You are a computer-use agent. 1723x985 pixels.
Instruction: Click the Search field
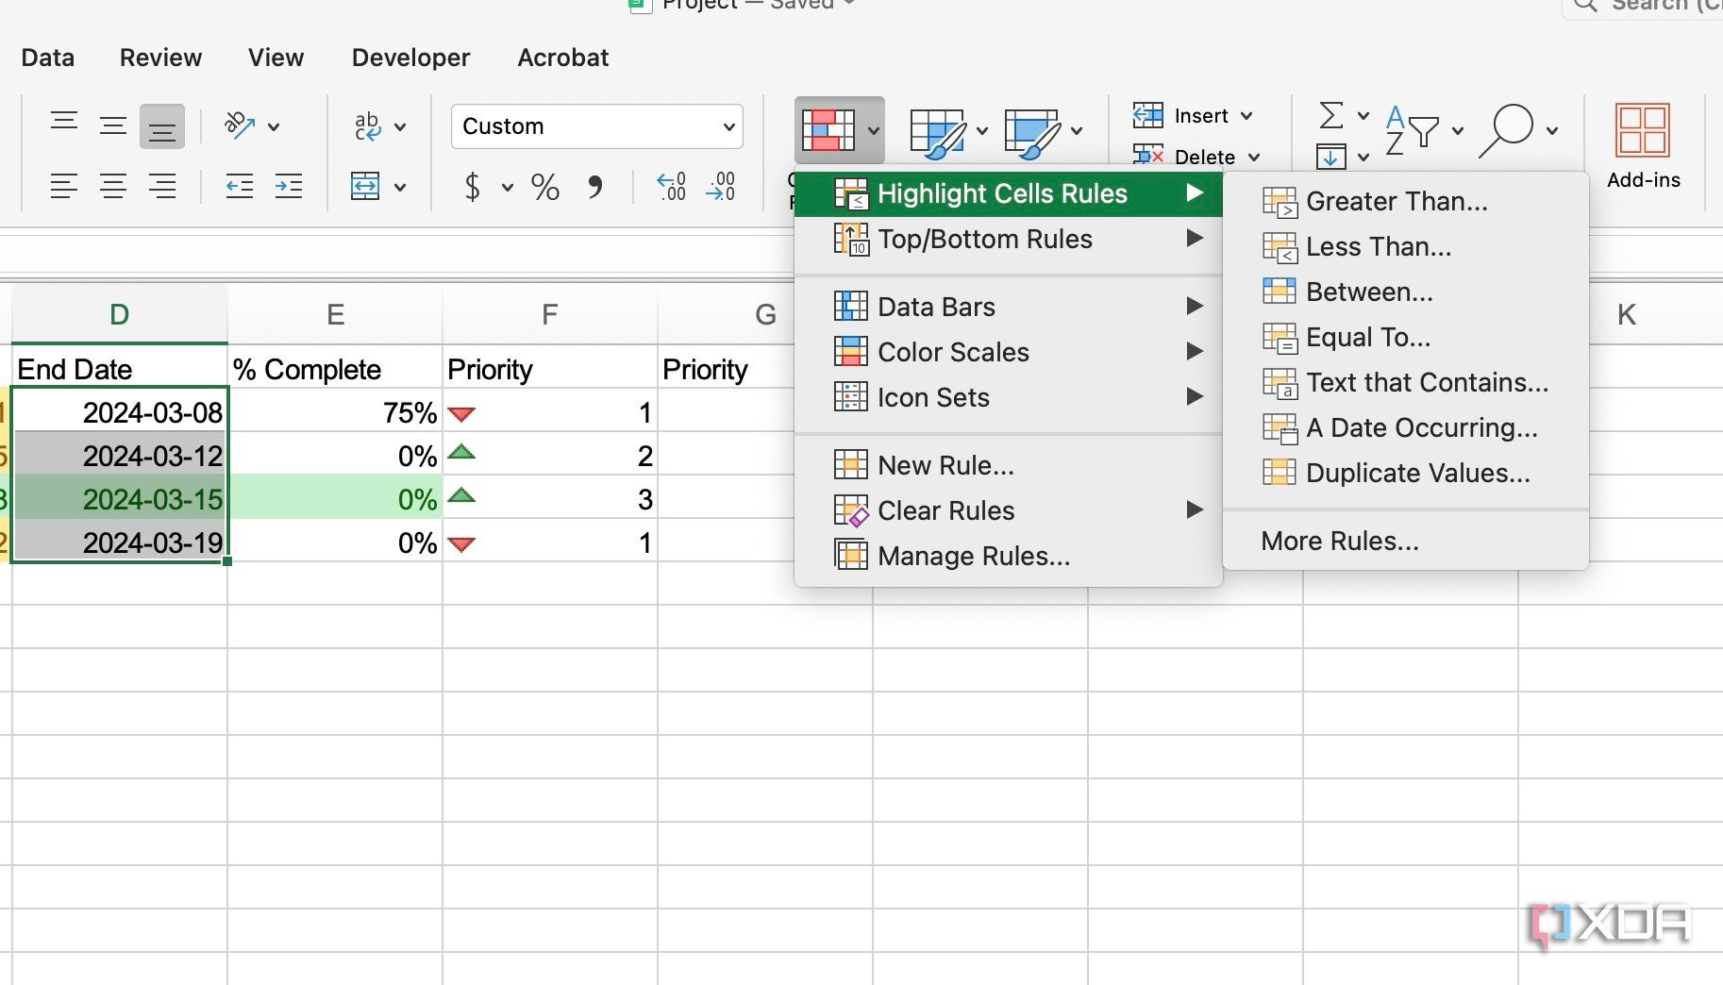[x=1663, y=8]
